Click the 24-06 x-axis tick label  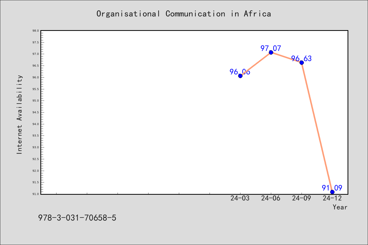[x=271, y=198]
